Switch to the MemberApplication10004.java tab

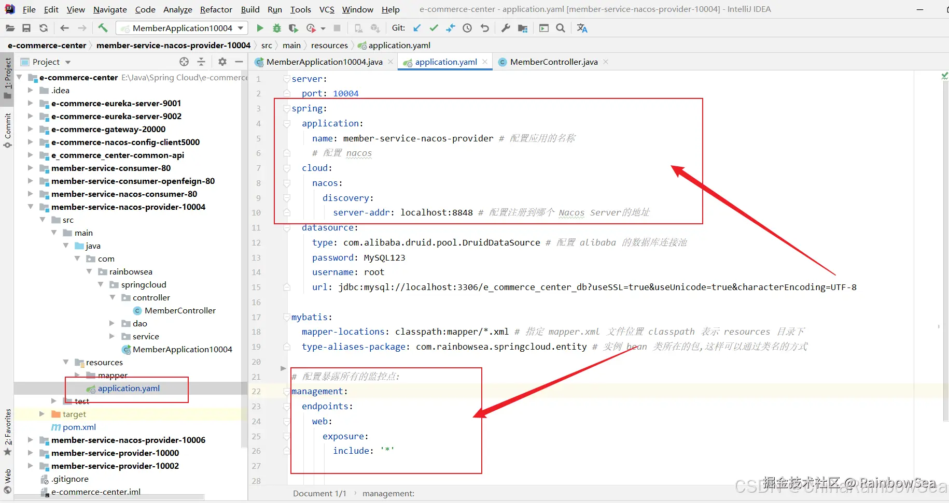[x=324, y=62]
